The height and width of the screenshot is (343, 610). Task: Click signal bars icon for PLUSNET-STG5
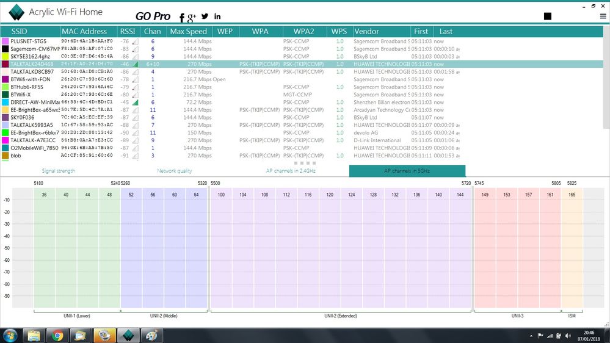coord(136,42)
